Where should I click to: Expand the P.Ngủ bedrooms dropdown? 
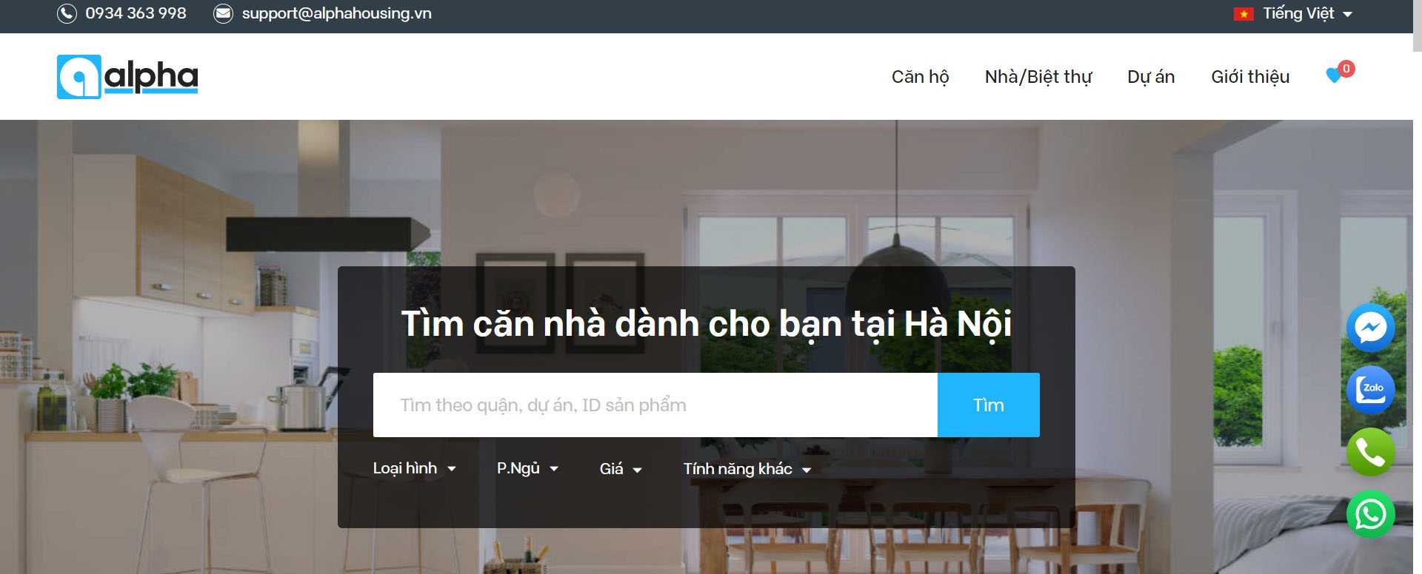click(527, 468)
